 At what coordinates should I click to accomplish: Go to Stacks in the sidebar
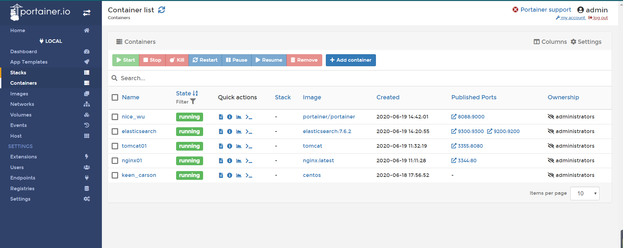click(x=51, y=73)
